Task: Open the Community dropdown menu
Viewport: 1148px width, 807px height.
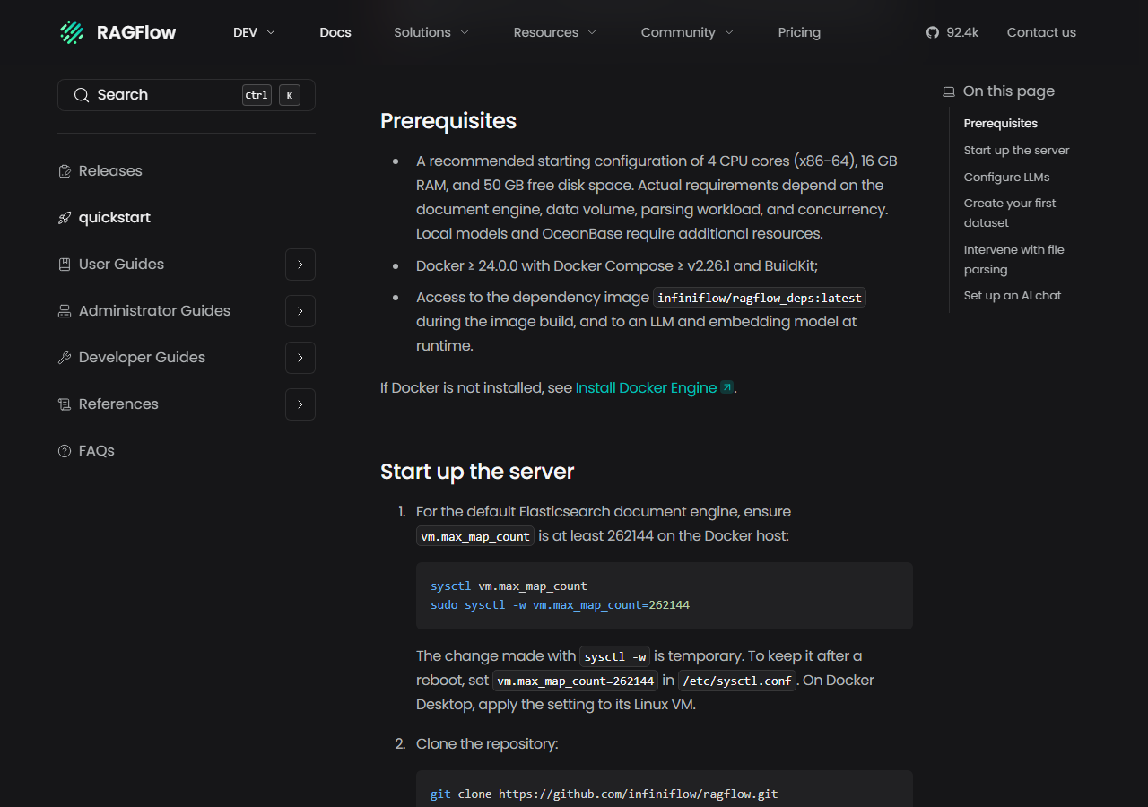Action: (687, 32)
